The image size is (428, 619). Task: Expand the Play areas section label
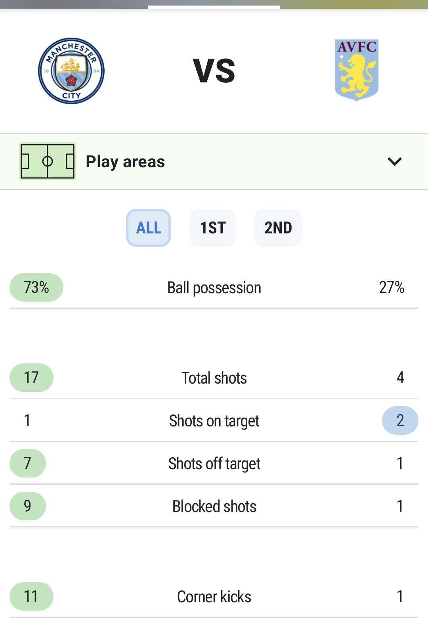[125, 162]
